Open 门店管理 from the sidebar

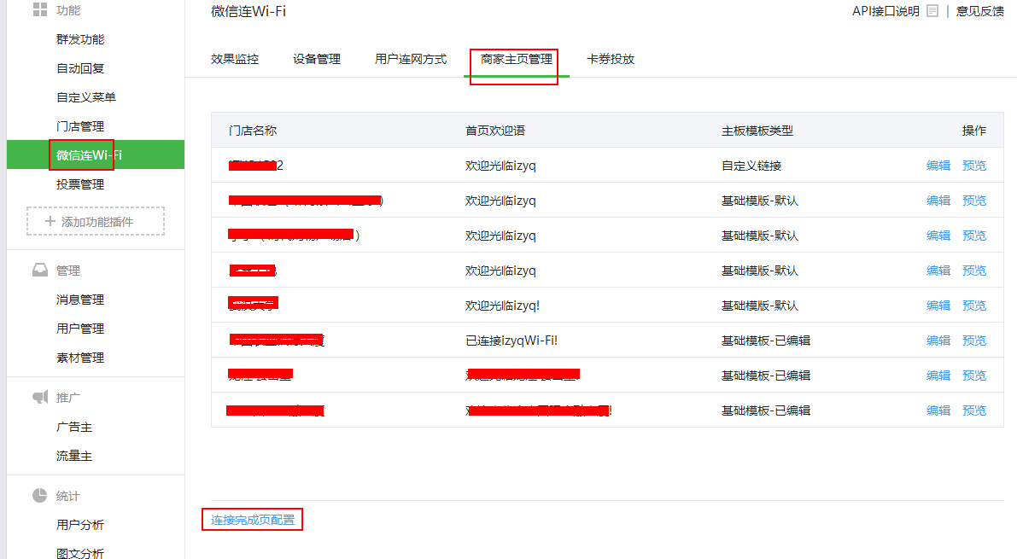[80, 126]
